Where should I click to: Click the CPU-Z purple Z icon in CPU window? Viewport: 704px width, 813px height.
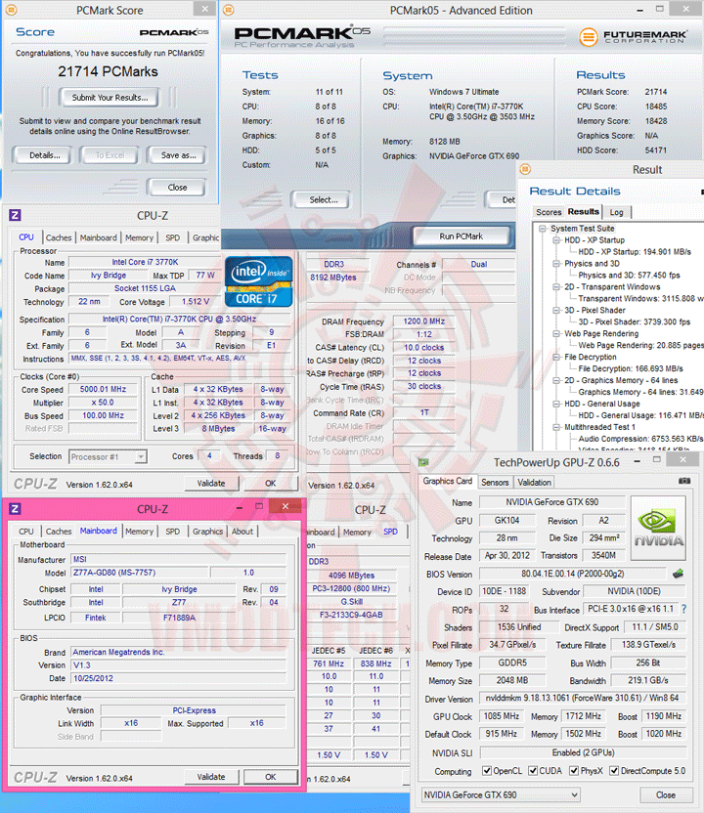pos(15,215)
